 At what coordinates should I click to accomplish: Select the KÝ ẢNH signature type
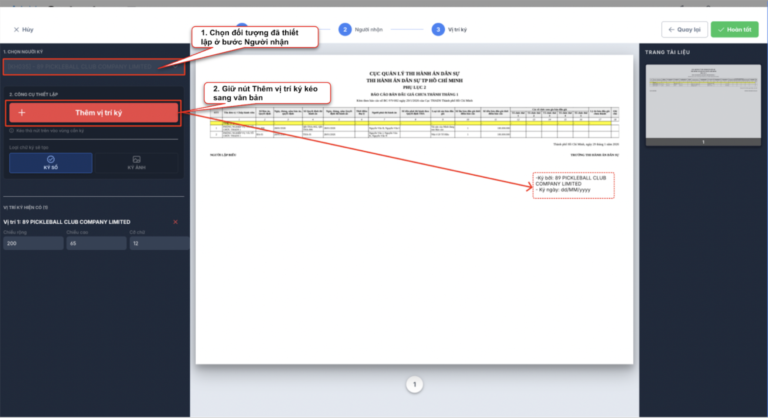point(137,163)
